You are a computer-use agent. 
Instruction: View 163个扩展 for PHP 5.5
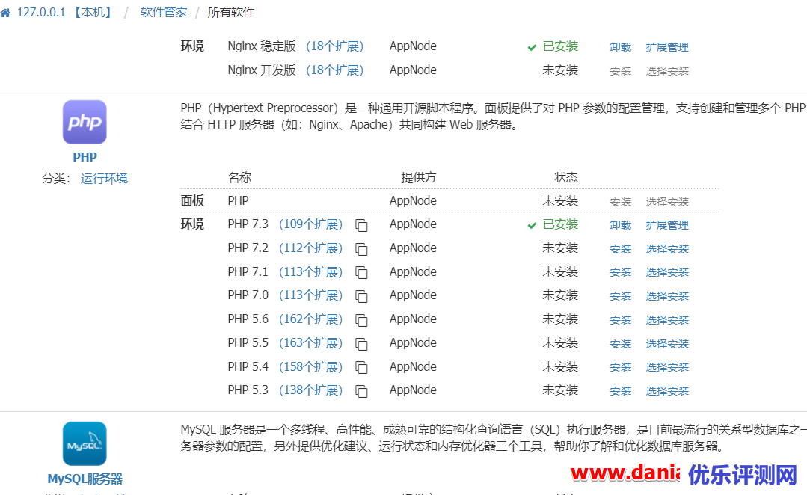(x=310, y=343)
